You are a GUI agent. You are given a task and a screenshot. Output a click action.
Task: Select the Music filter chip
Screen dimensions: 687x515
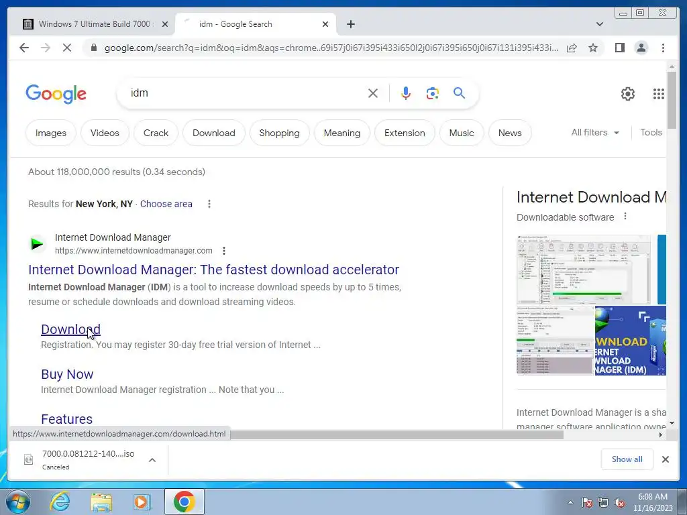point(462,133)
